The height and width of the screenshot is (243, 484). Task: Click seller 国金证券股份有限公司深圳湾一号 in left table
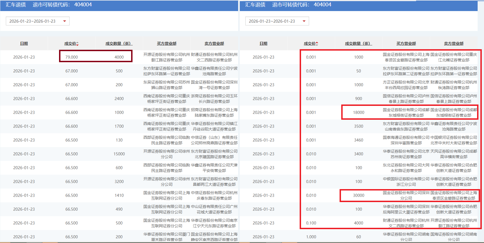coord(214,85)
